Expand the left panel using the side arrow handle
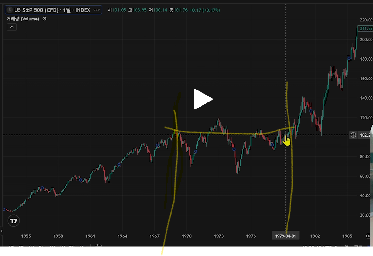 (x=2, y=230)
